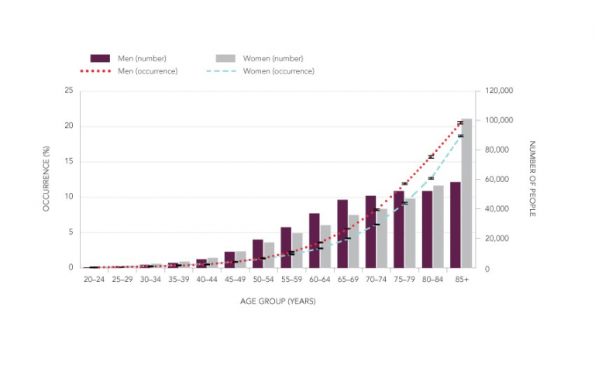This screenshot has width=595, height=368.
Task: Select the 50–54 age group axis label
Action: pos(264,278)
